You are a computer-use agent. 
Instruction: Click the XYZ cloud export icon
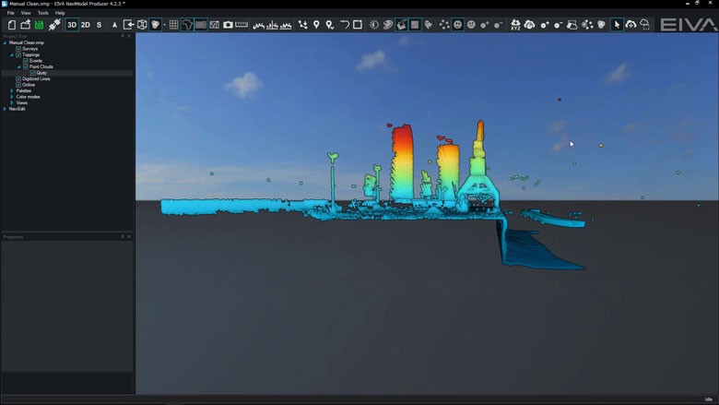[x=515, y=25]
